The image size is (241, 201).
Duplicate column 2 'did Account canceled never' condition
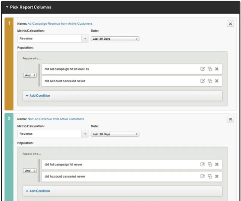click(x=210, y=176)
